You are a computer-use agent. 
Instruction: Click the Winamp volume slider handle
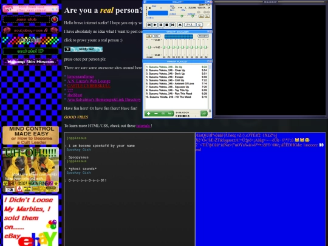(x=182, y=16)
